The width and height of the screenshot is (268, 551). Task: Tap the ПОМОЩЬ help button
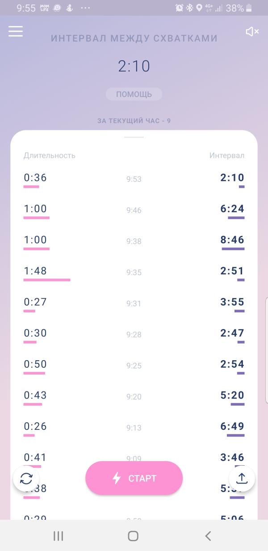[134, 94]
